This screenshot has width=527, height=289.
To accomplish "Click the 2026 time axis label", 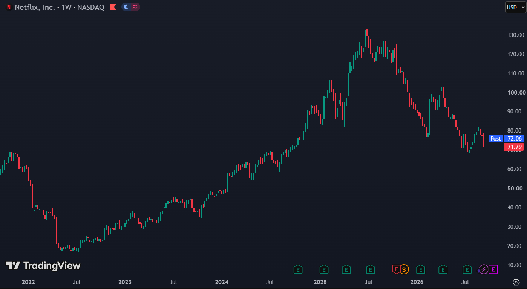I will click(417, 282).
